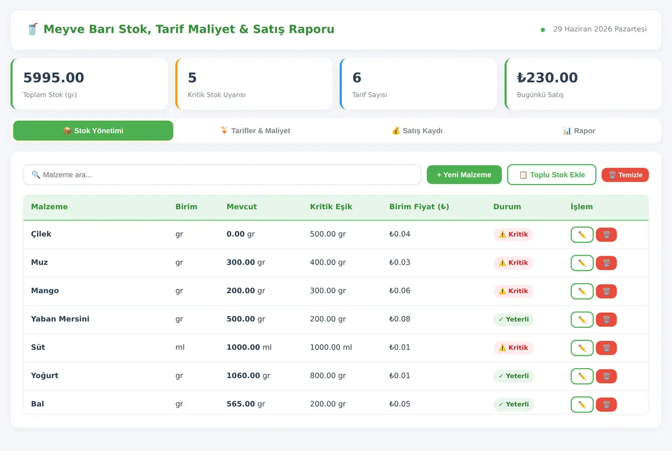Click the 565.00 gr stock value

point(246,404)
